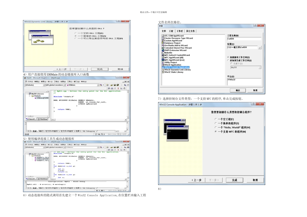The width and height of the screenshot is (307, 217).
Task: Select MFC AppWizard (exe) in project list
Action: (x=174, y=60)
